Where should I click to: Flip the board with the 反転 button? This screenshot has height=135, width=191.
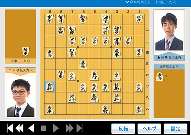123,129
